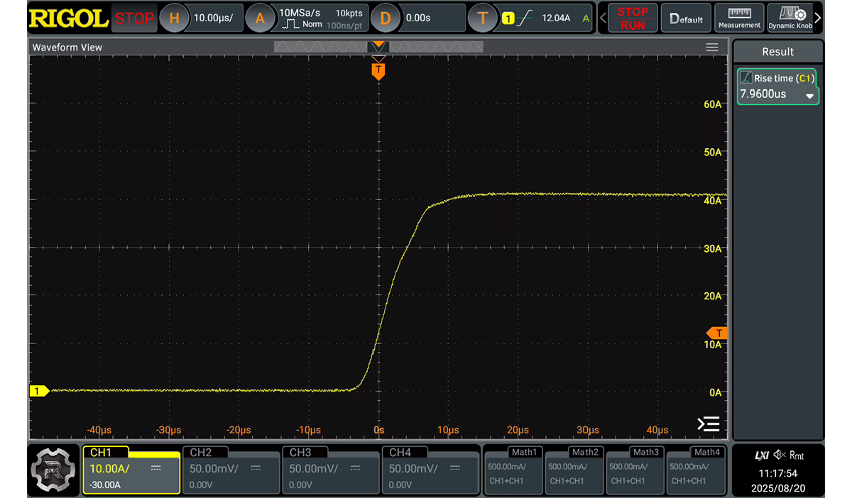Click the multi-pane list icon in waveform corner
Viewport: 852px width, 498px height.
(709, 424)
